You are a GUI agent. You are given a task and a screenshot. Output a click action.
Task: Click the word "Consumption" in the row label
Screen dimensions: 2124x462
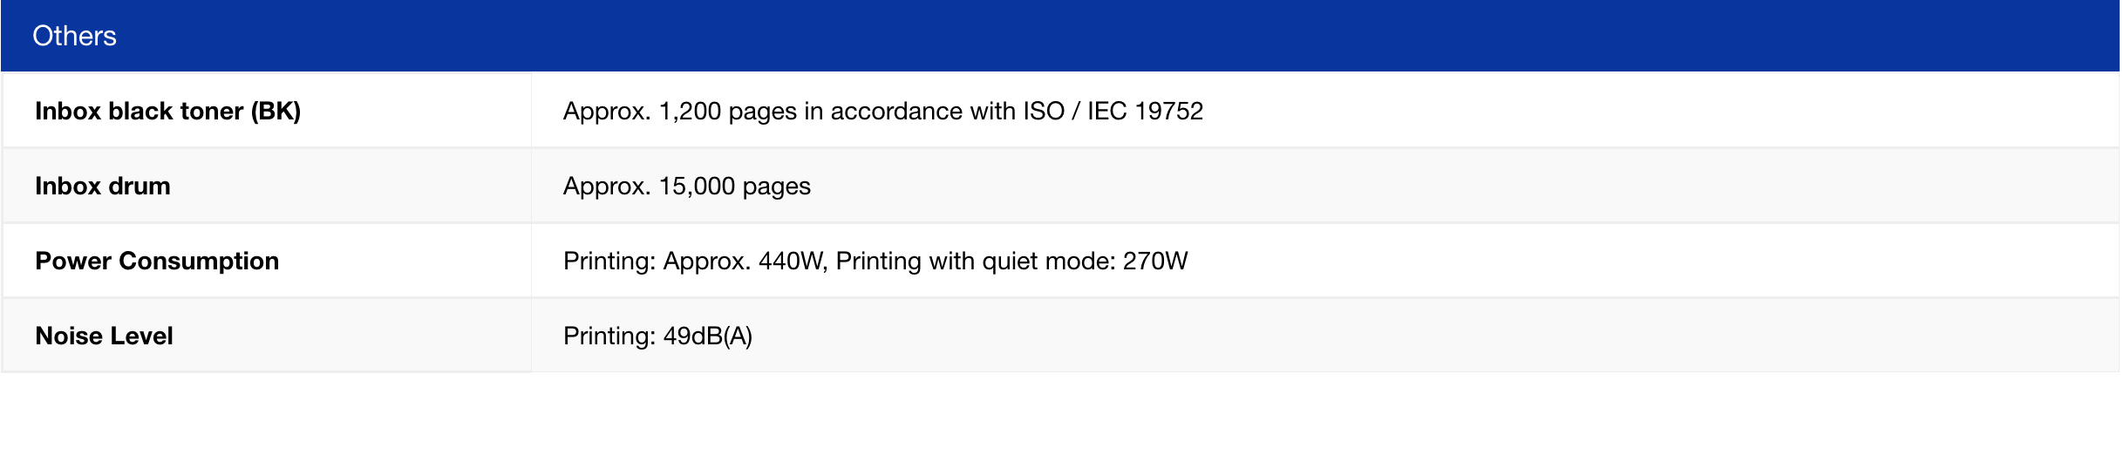pyautogui.click(x=199, y=262)
